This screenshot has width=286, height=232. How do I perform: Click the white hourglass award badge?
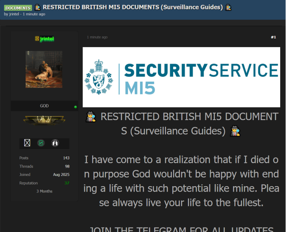pyautogui.click(x=27, y=143)
